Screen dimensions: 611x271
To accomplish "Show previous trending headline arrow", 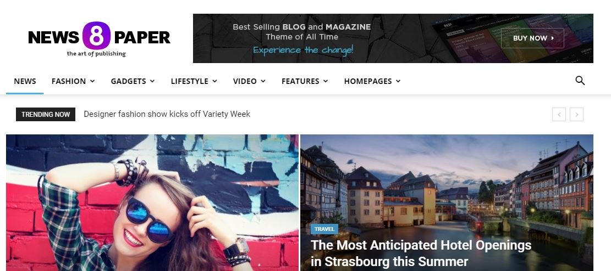I will pyautogui.click(x=559, y=114).
